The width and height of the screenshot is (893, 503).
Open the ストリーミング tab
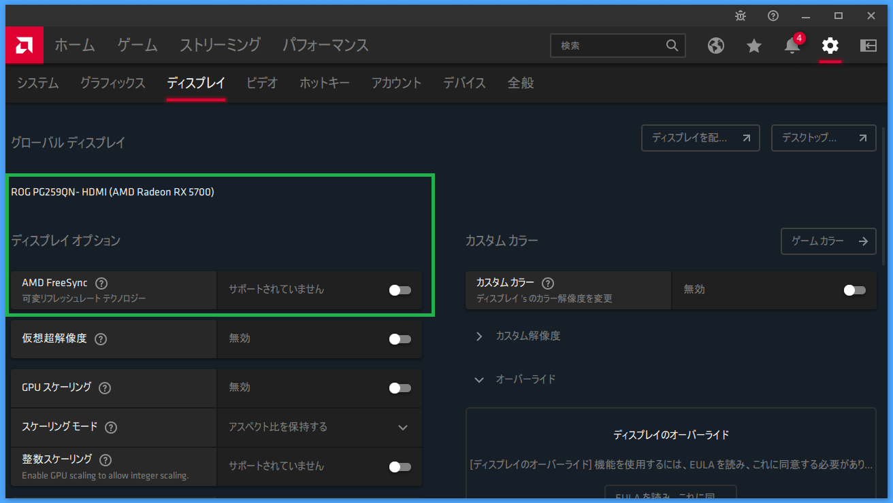221,46
